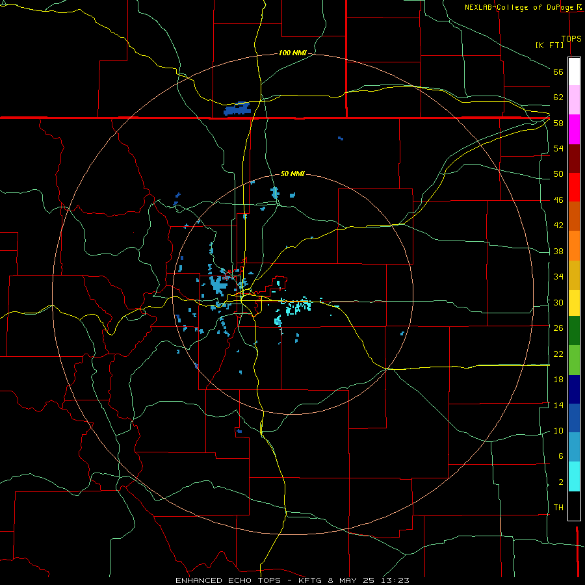Select the dark red legend swatch

[574, 159]
